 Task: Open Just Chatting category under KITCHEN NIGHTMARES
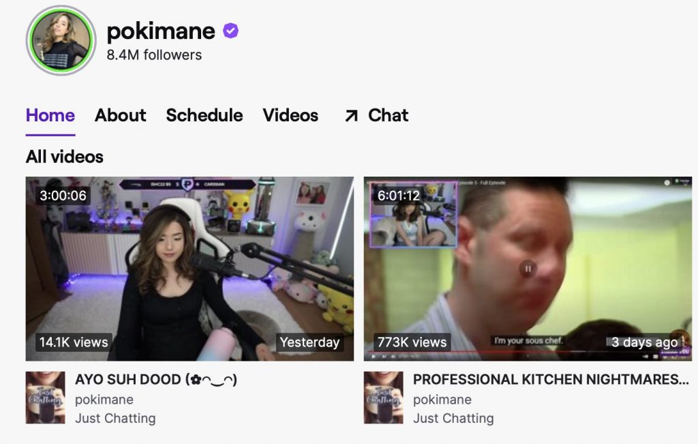[x=453, y=418]
